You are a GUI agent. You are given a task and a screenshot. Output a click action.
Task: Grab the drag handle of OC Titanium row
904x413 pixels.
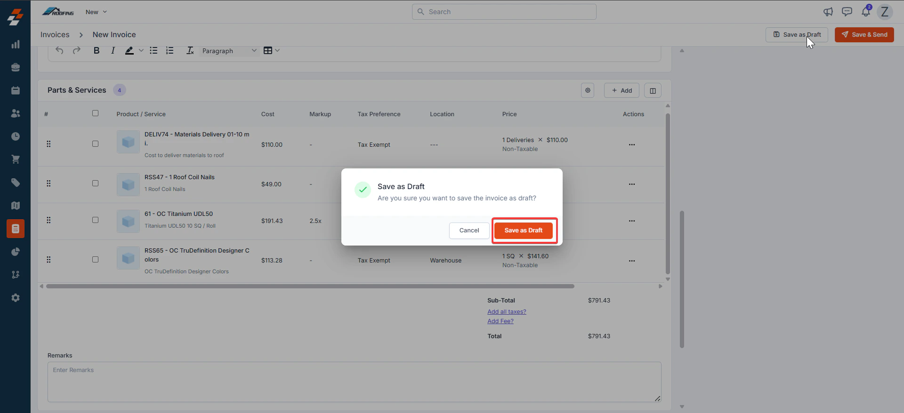[48, 220]
